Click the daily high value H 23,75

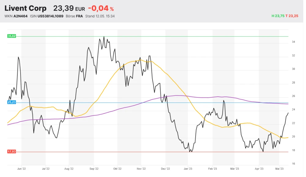pyautogui.click(x=278, y=16)
